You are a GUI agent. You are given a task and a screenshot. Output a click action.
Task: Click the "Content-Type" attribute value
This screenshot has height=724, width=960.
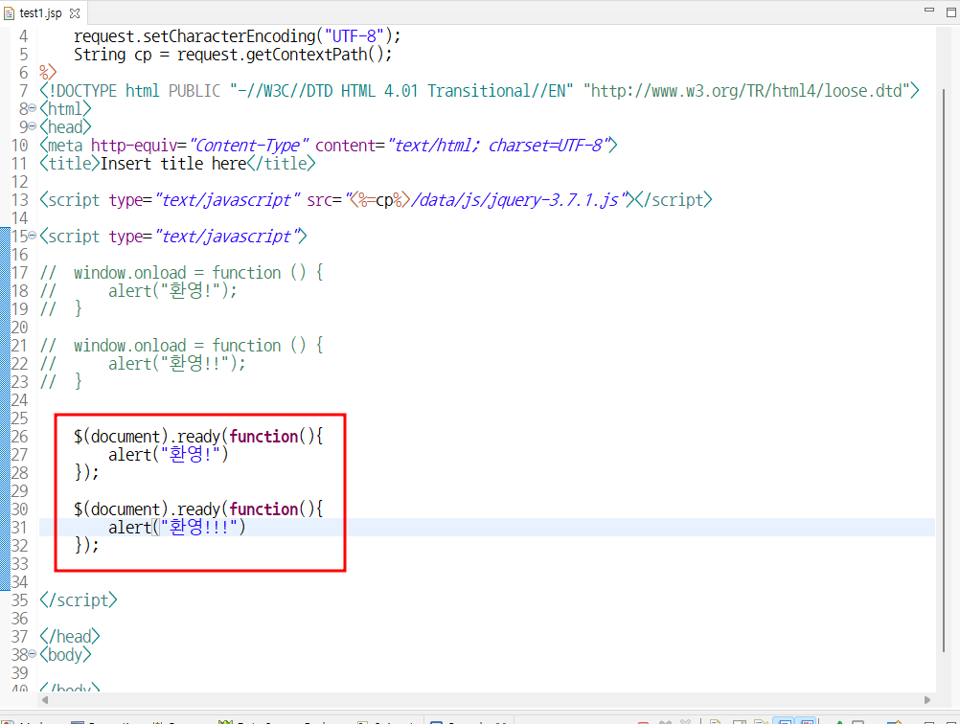tap(248, 145)
